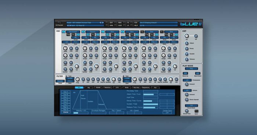Open Oscillator C waveform dropdown
The image size is (257, 135).
tap(112, 32)
